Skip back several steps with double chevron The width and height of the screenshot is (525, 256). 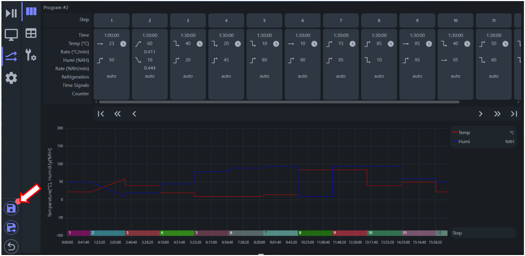click(x=118, y=114)
